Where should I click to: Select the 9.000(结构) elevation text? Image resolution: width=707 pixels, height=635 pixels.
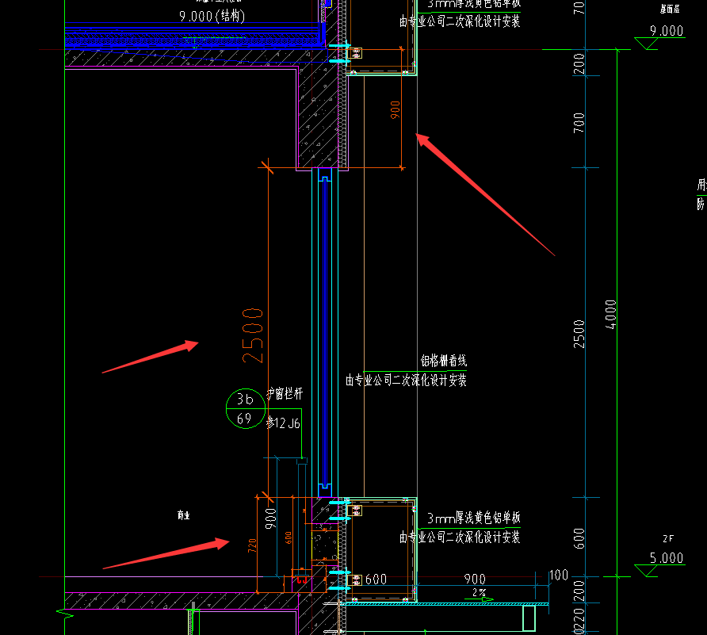coord(212,16)
